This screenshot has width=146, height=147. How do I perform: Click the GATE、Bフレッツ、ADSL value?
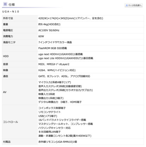point(64,76)
